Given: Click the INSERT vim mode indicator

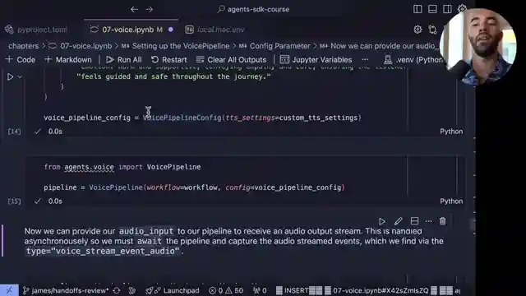Looking at the screenshot, I should (x=296, y=290).
